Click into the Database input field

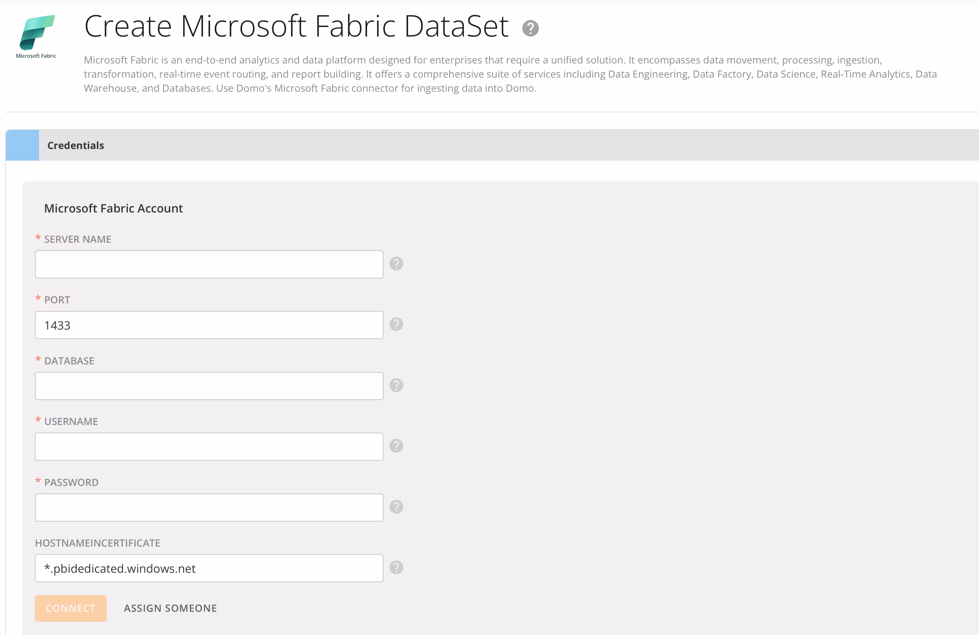(209, 386)
